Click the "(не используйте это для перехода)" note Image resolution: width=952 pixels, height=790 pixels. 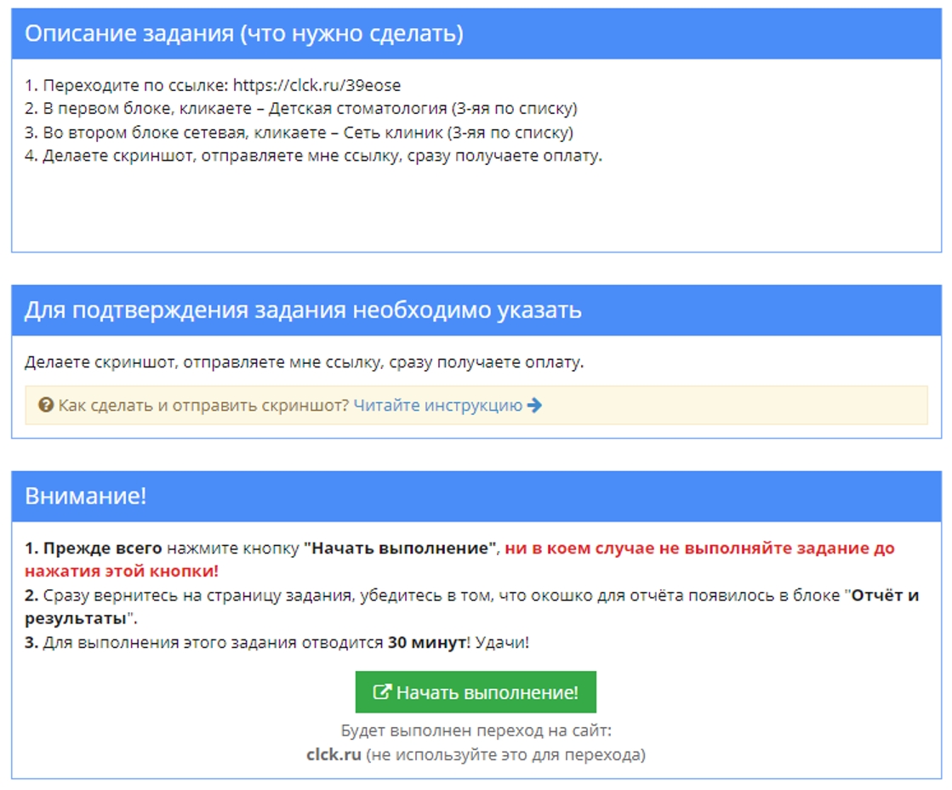coord(505,754)
